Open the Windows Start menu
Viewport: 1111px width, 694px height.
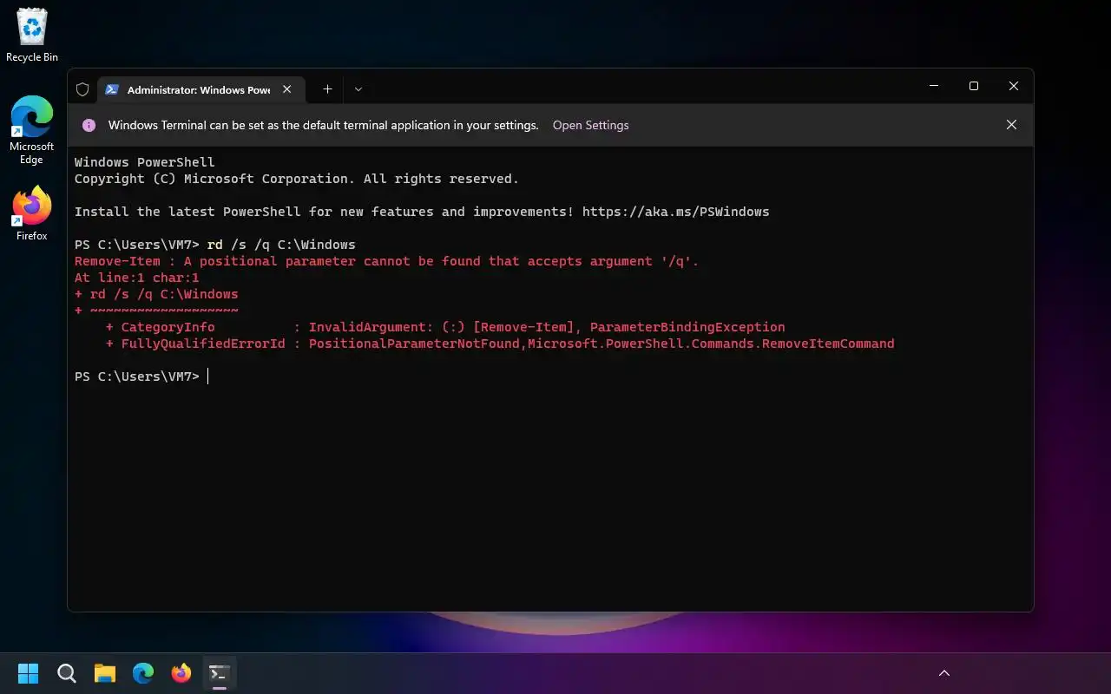tap(29, 673)
